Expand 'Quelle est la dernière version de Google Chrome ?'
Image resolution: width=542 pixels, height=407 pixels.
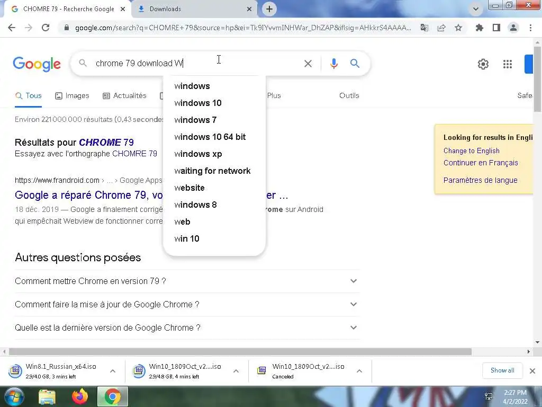coord(187,328)
